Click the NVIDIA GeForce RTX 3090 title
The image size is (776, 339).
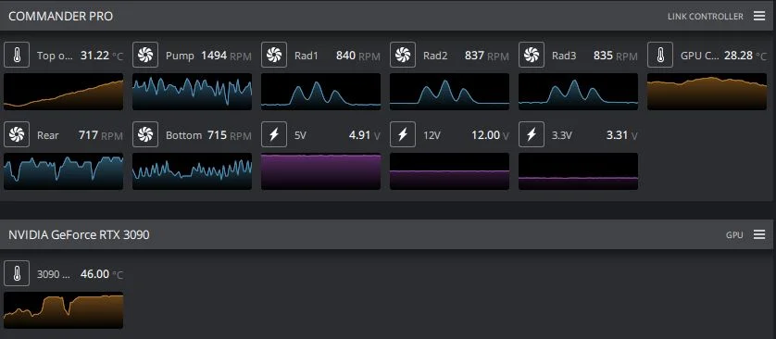[79, 234]
